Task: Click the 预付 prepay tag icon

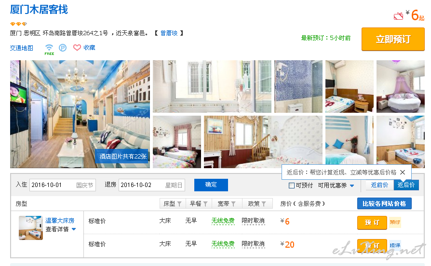Action: [395, 222]
